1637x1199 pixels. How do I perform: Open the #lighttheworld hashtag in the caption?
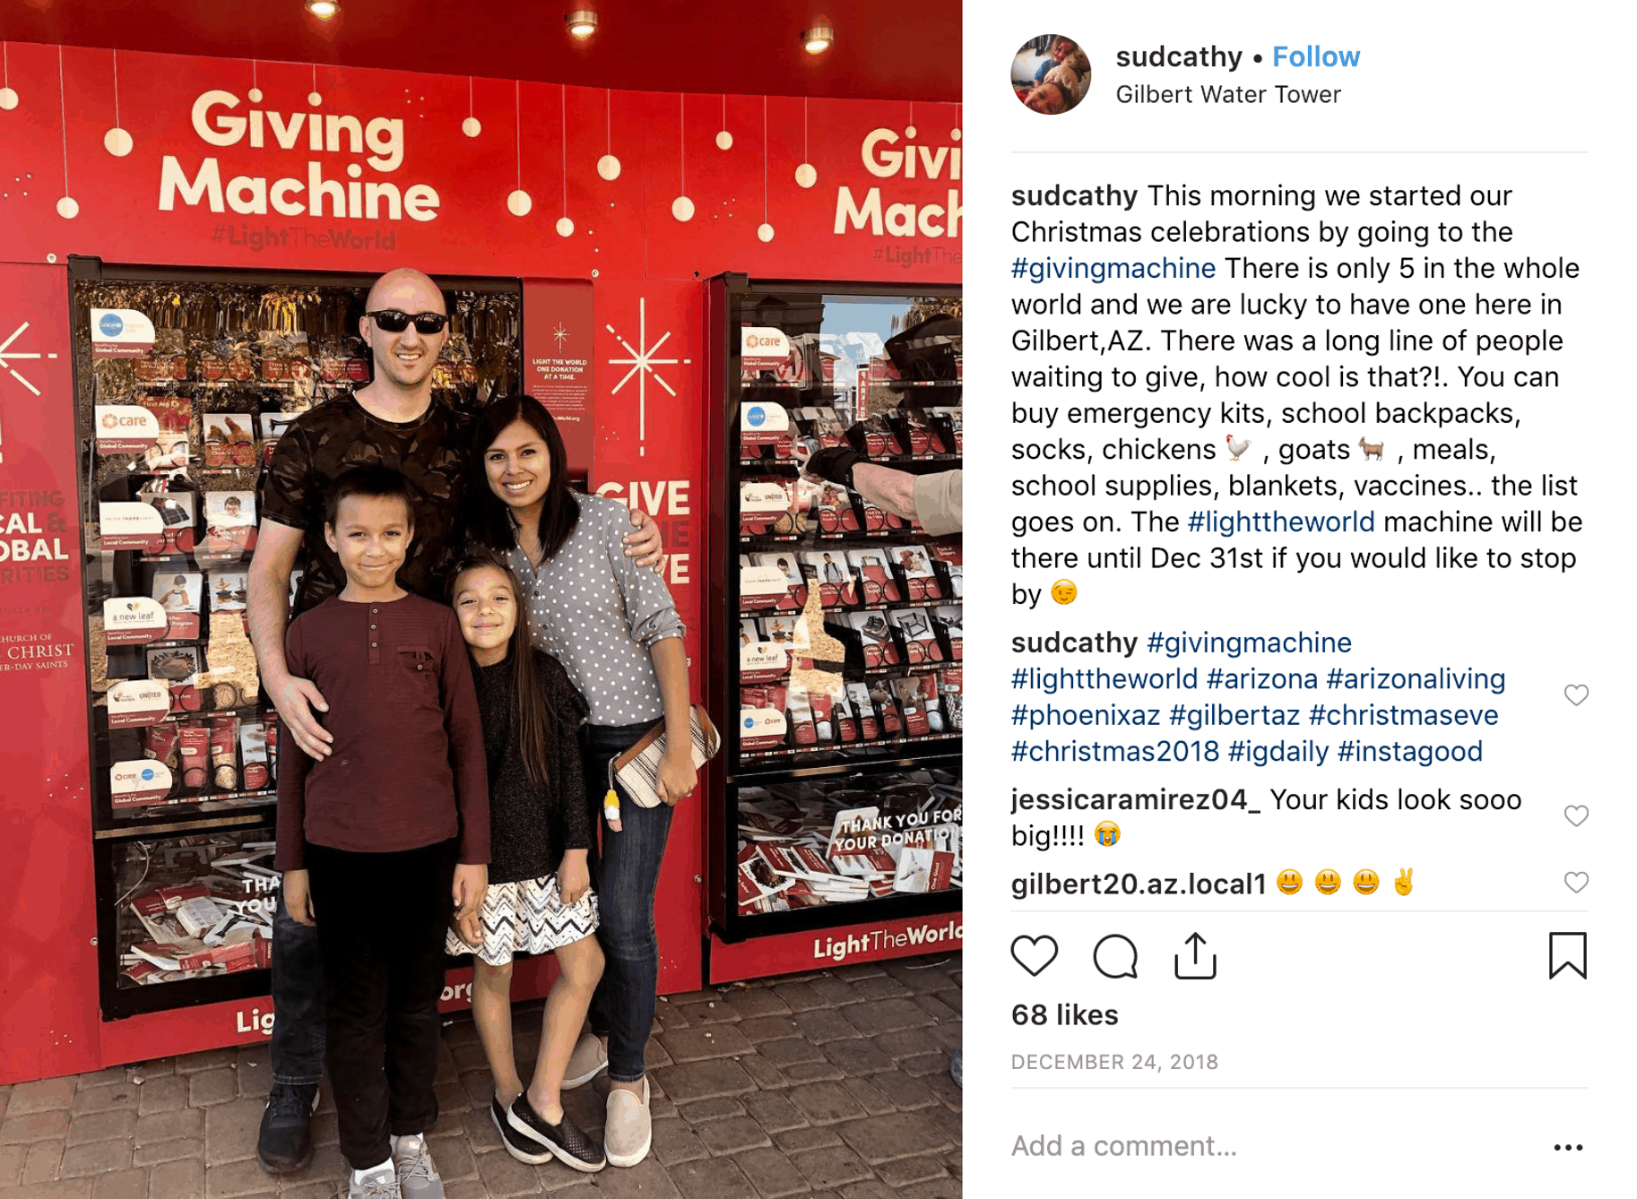coord(1281,522)
